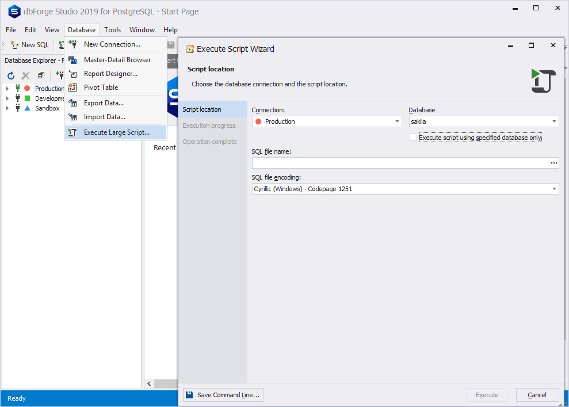The image size is (569, 407).
Task: Select Sandbox connection in Database Explorer
Action: pos(47,108)
